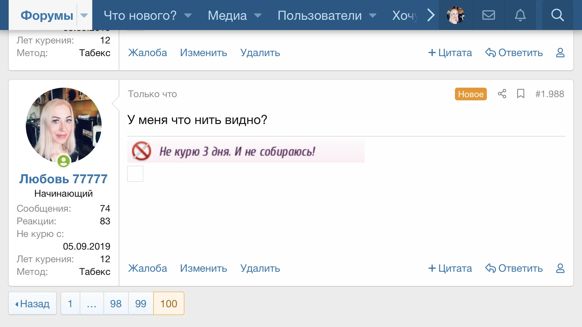Open the search magnifier icon
This screenshot has width=582, height=327.
(557, 15)
